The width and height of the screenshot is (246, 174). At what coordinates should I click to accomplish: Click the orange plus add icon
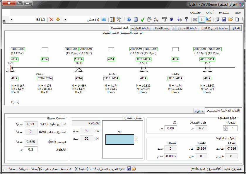click(x=58, y=19)
